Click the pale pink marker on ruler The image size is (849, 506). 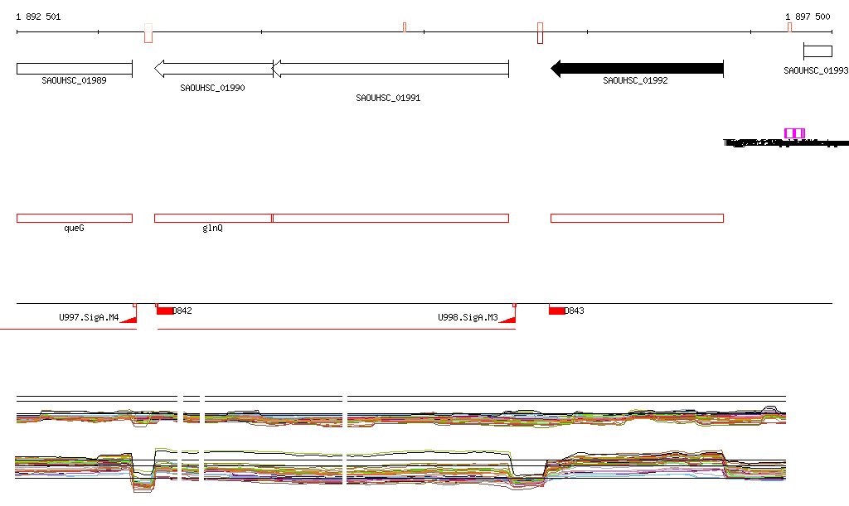148,33
